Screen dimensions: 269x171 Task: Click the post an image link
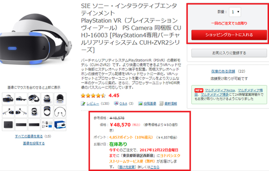(x=34, y=143)
